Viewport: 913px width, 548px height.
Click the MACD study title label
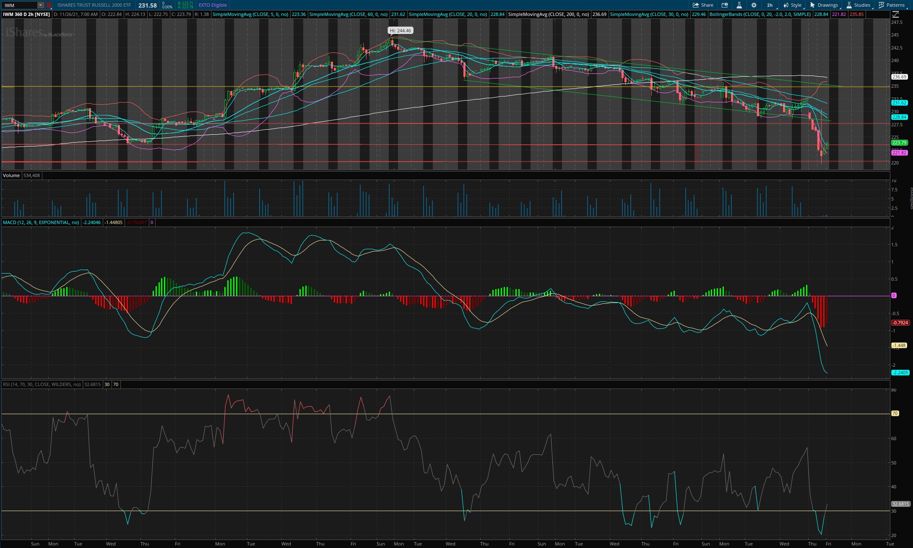(41, 222)
